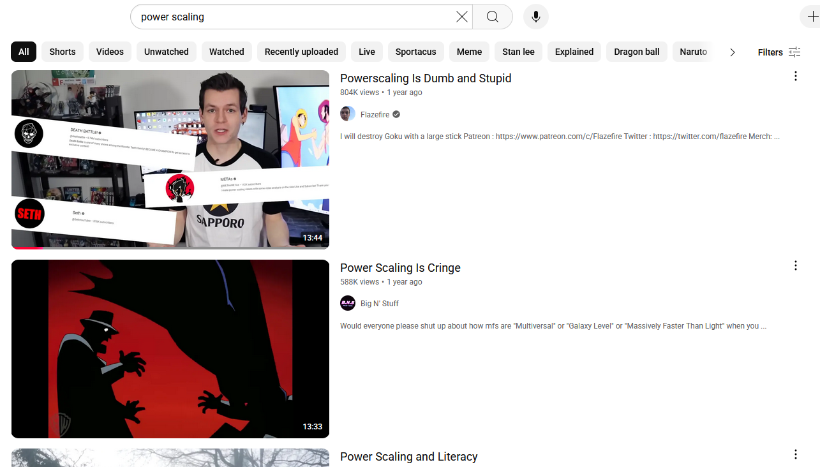Open Flazefire channel avatar
820x467 pixels.
tap(348, 114)
